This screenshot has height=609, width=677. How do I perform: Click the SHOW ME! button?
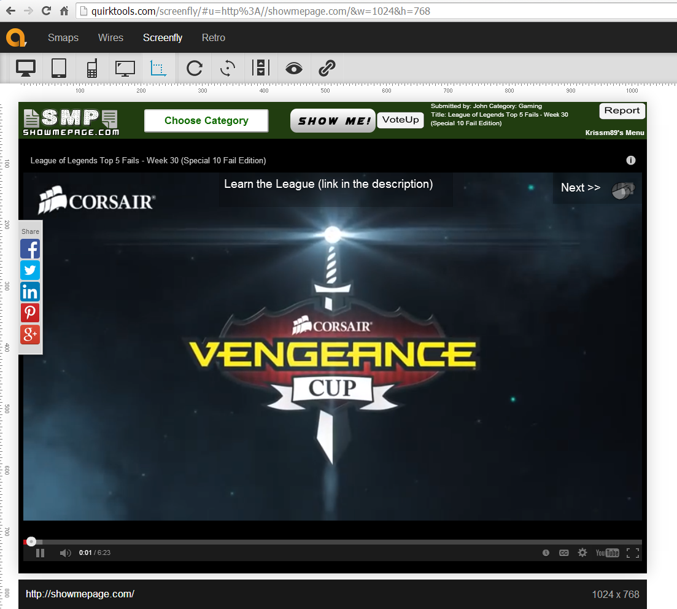click(333, 120)
